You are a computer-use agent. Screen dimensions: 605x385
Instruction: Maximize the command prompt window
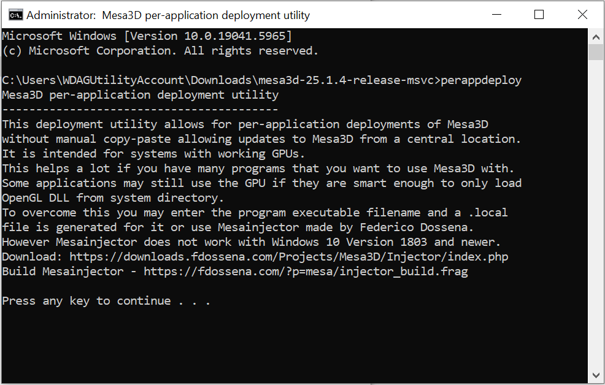(539, 15)
